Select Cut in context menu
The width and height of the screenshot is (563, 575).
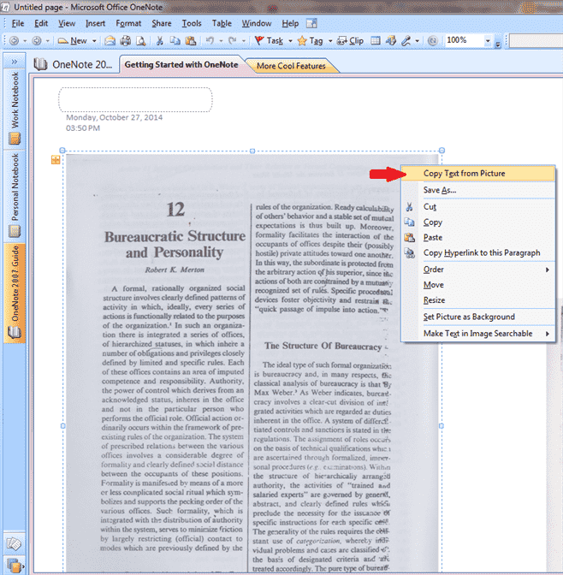pos(478,207)
